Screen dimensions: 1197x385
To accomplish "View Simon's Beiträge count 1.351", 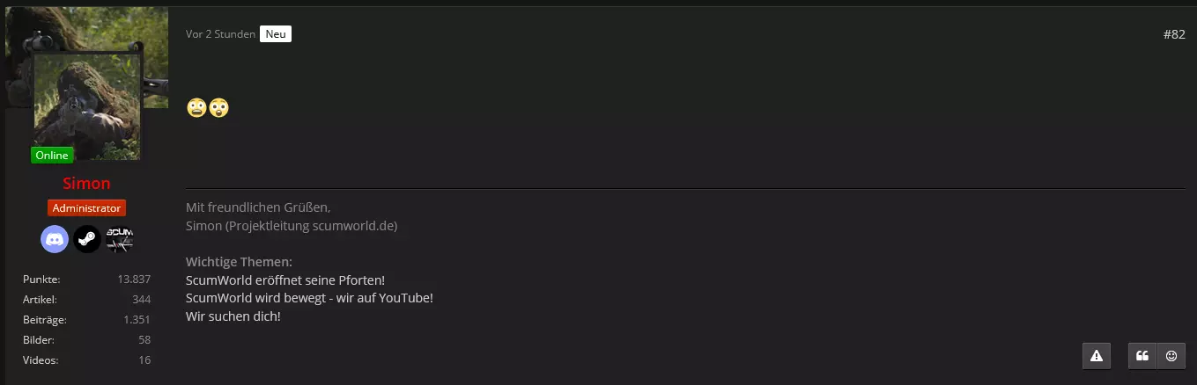I will pos(137,320).
